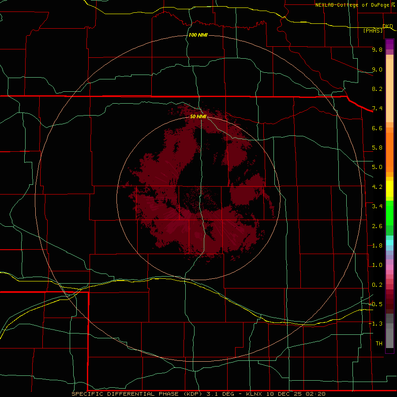
Task: Pick the bright green band in legend
Action: click(x=390, y=213)
